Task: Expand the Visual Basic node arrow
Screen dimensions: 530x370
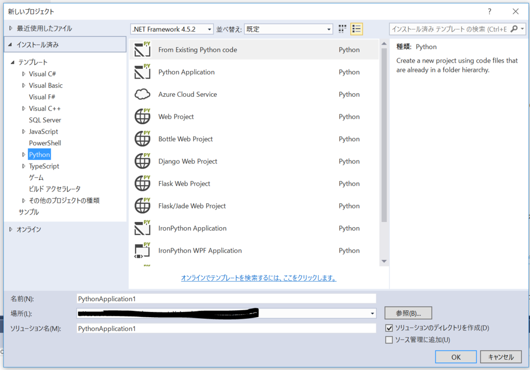Action: 23,85
